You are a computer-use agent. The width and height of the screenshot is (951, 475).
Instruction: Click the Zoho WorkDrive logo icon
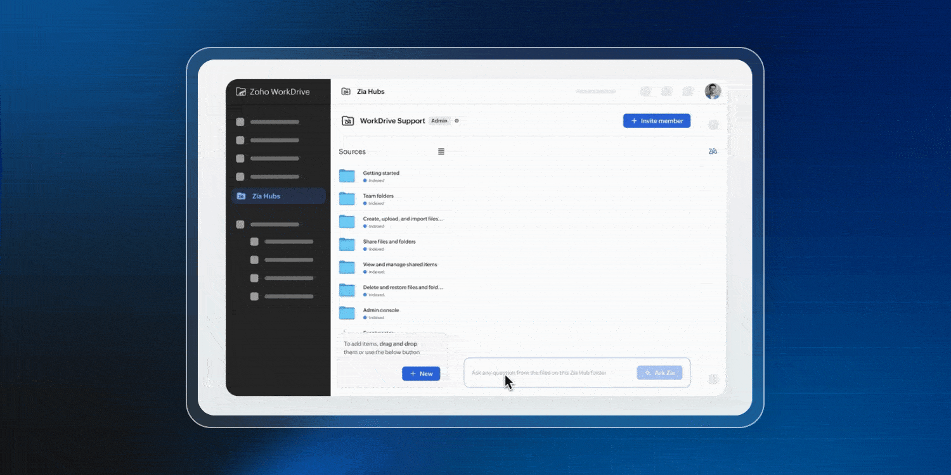(x=241, y=92)
